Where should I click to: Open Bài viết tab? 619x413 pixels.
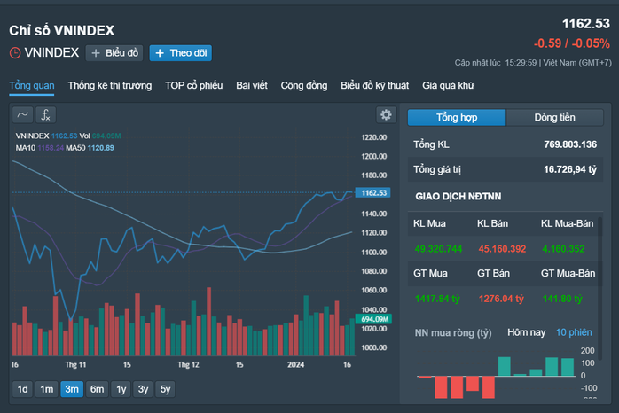tap(252, 86)
